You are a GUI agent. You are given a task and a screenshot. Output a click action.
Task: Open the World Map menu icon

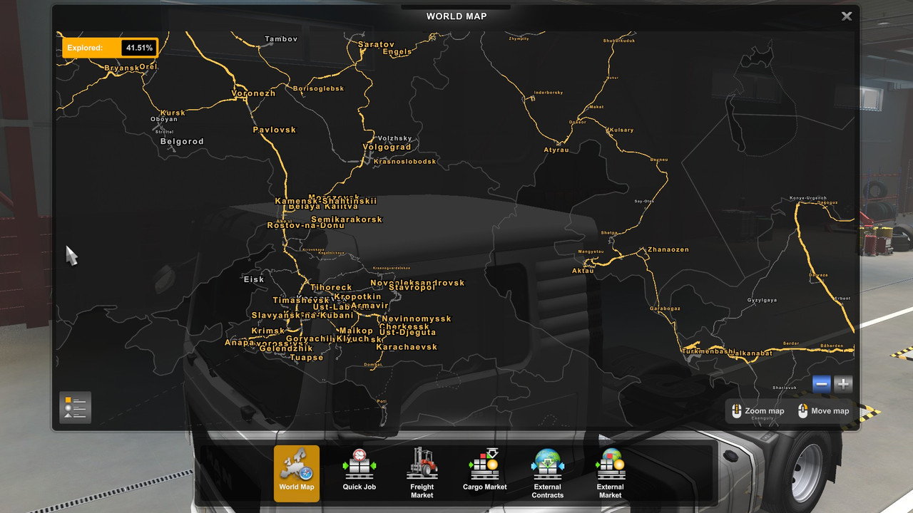pos(297,473)
